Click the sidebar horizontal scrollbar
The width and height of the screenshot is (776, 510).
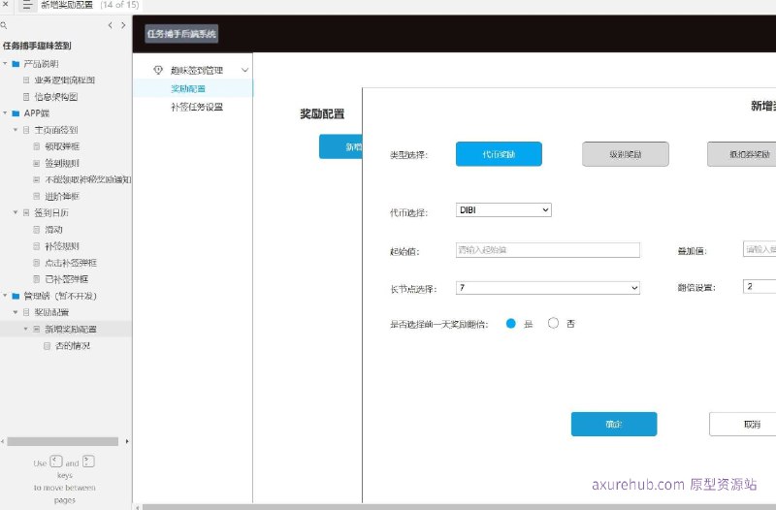[x=62, y=441]
